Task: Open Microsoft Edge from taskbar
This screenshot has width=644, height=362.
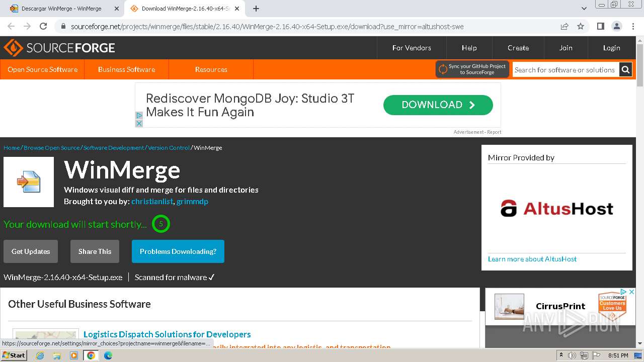Action: tap(108, 355)
